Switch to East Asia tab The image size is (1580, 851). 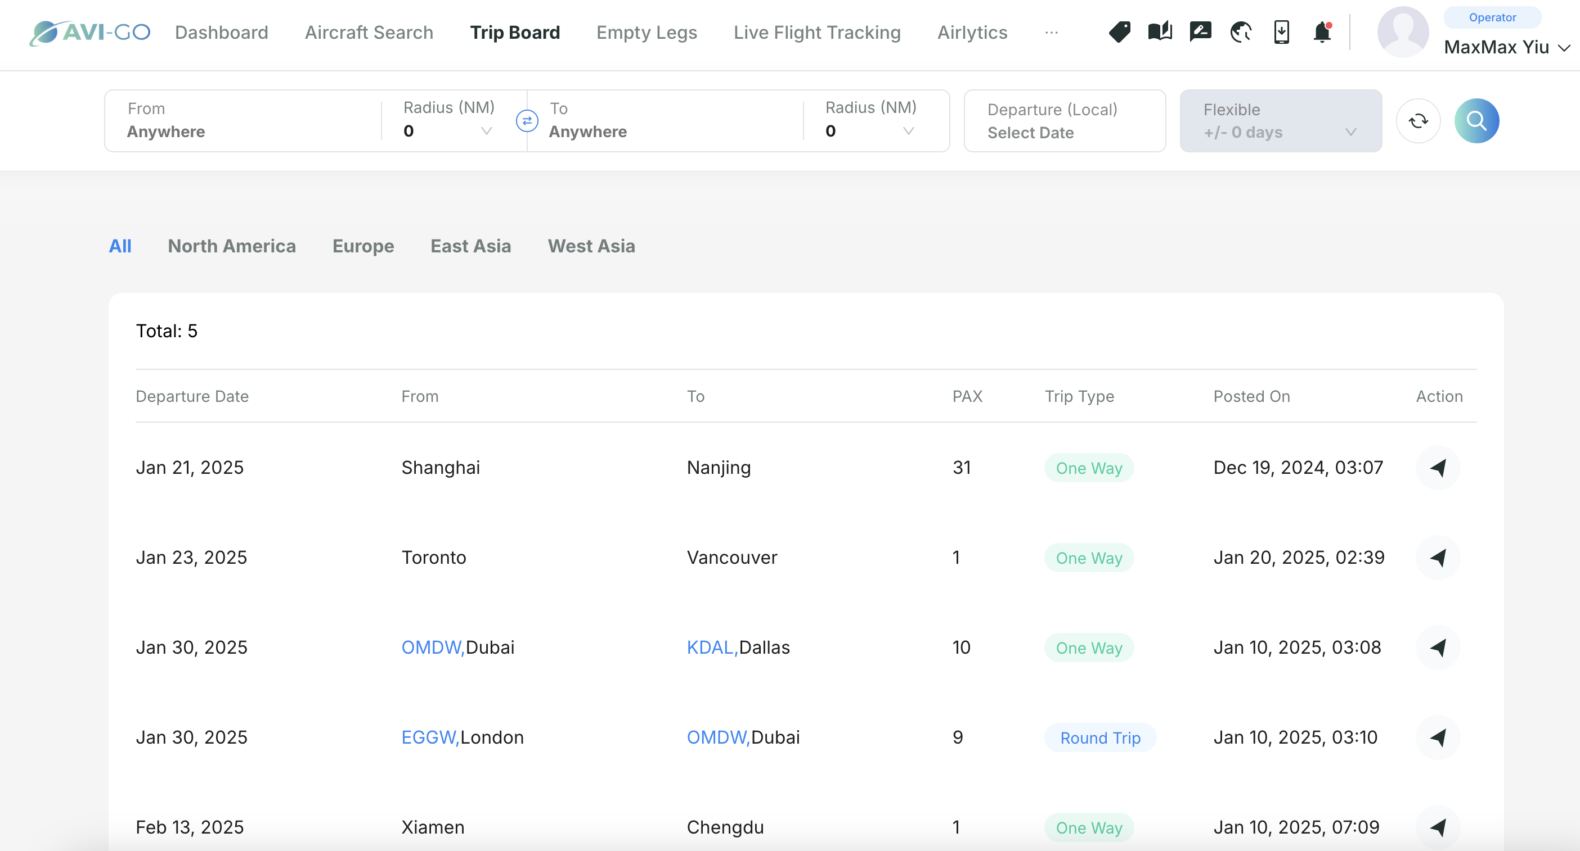(470, 246)
